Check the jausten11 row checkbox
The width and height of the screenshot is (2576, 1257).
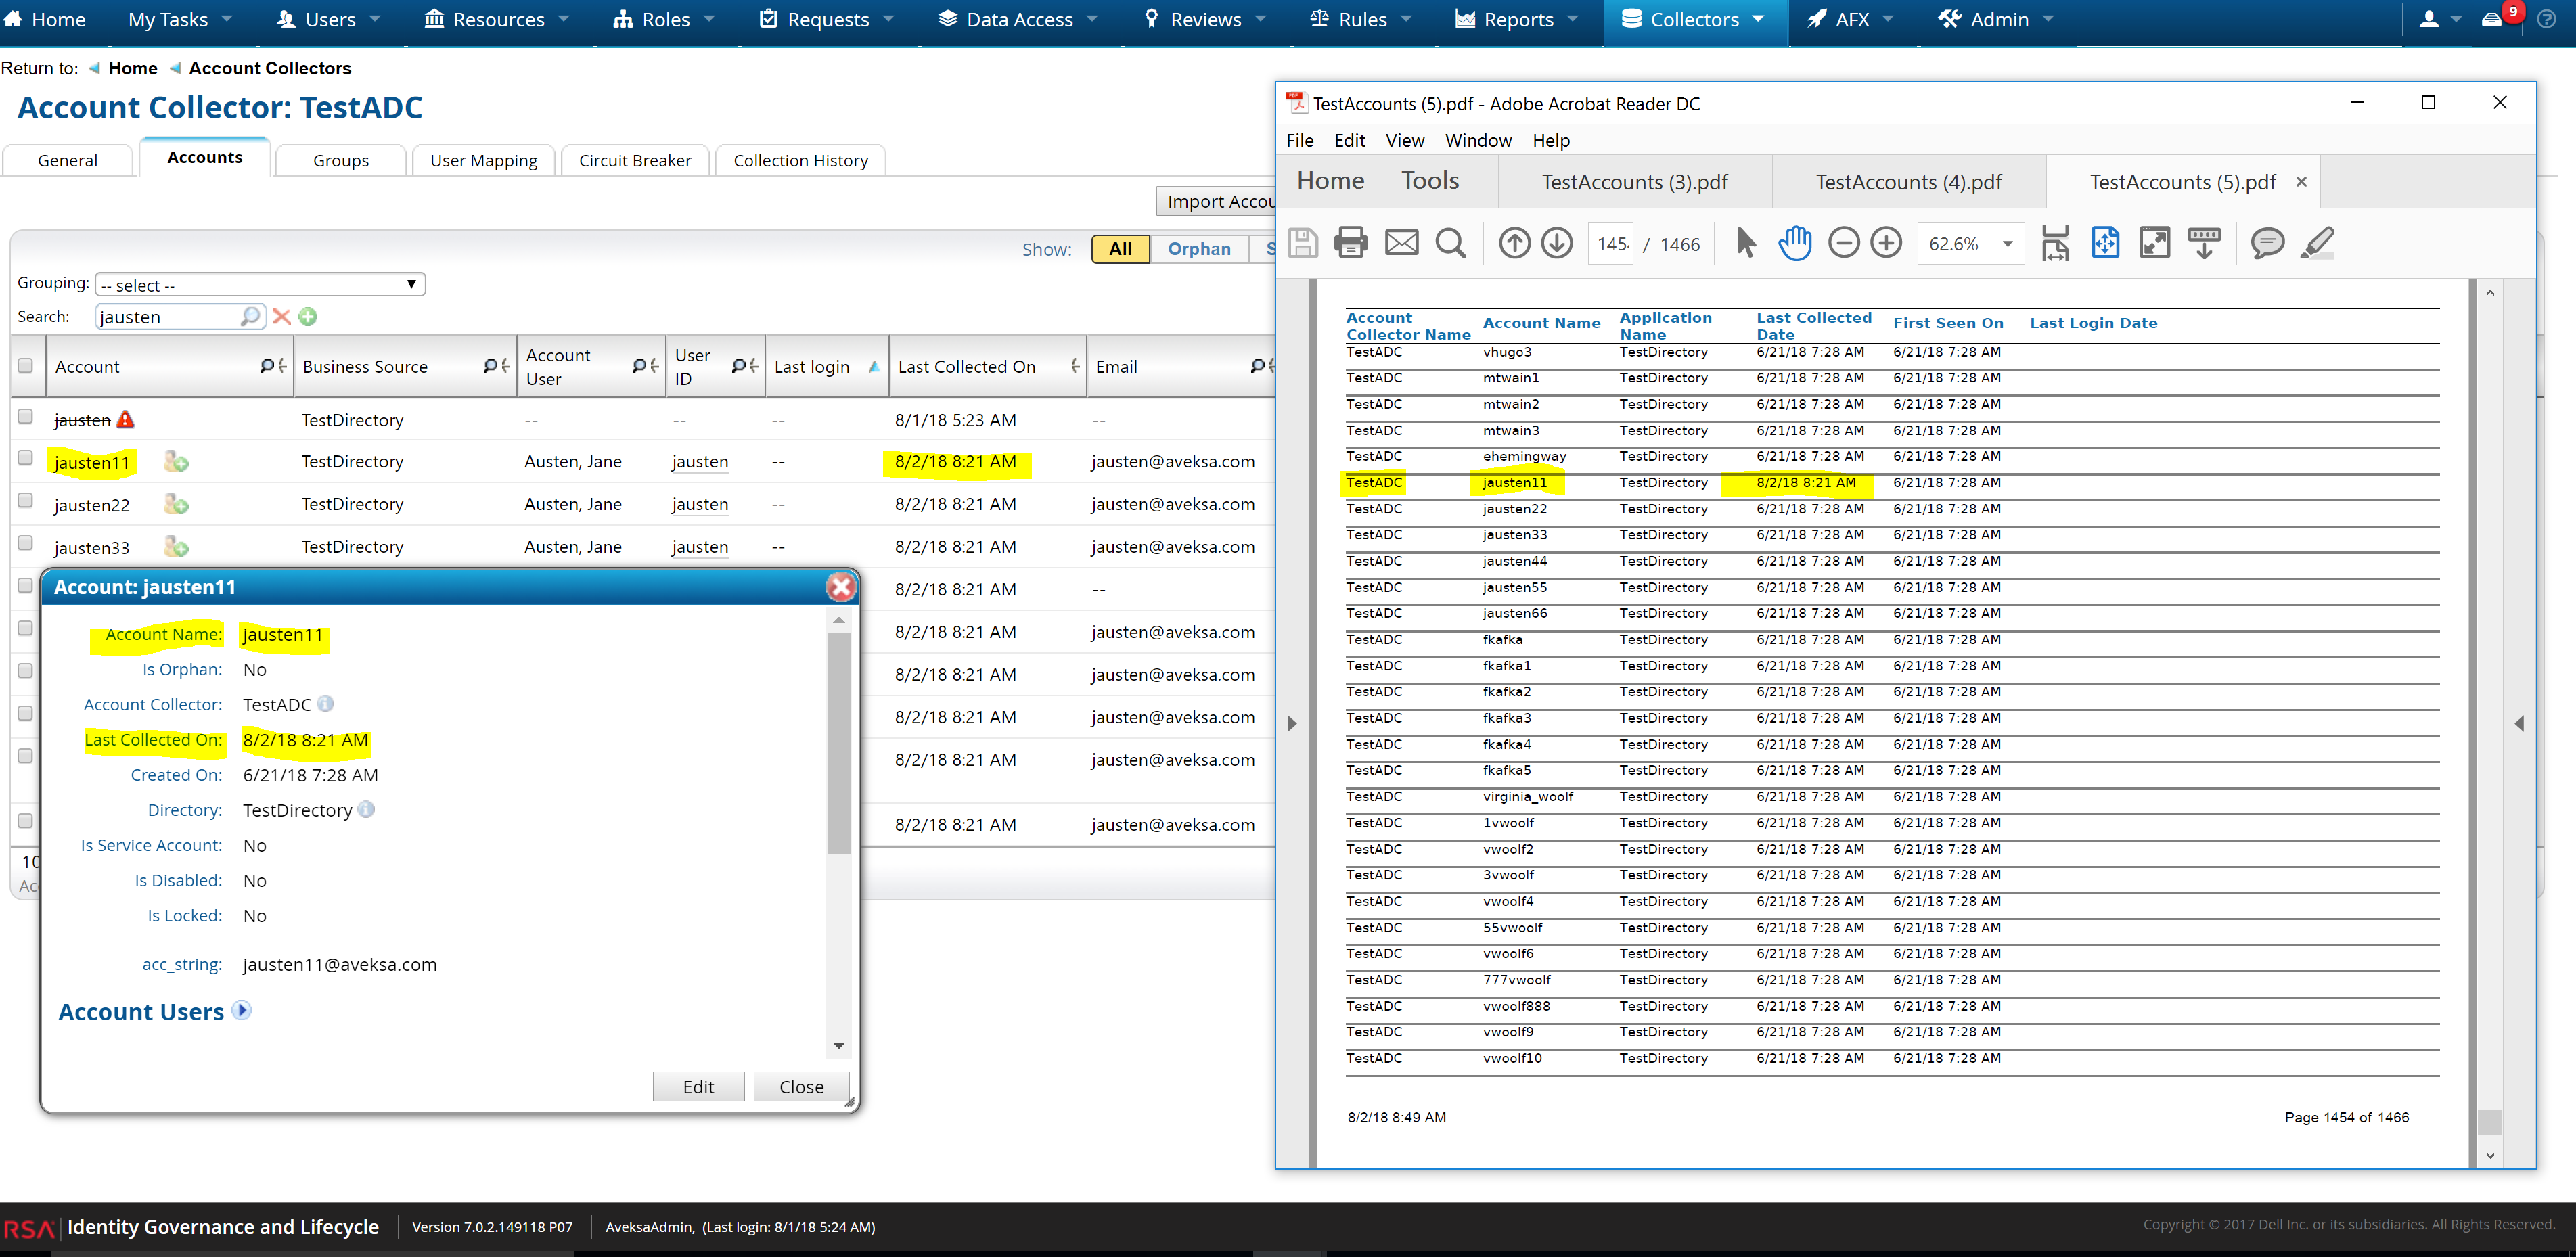26,458
